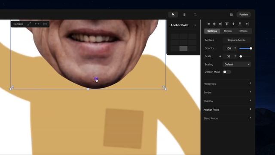The width and height of the screenshot is (275, 155).
Task: Select the pointer selection tool
Action: (173, 15)
